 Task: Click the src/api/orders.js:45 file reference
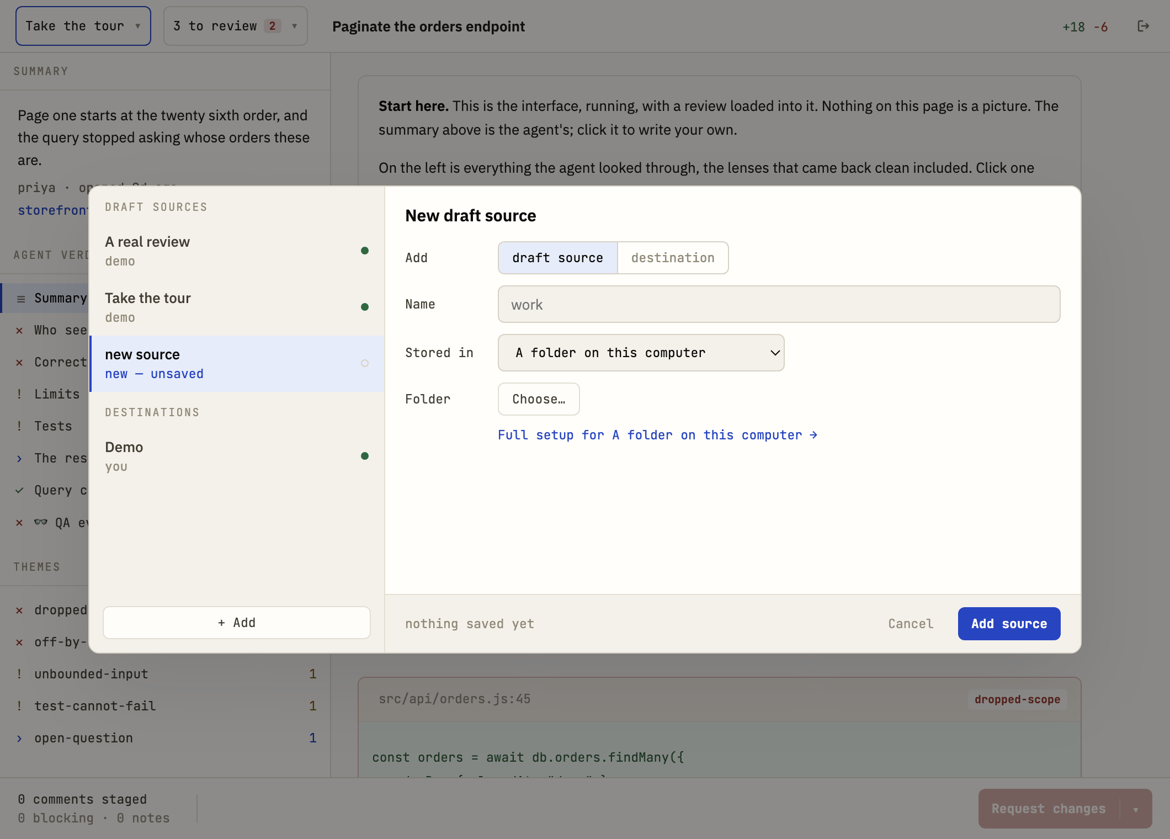454,699
